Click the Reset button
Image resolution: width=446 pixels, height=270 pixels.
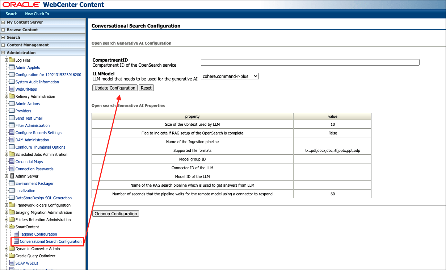click(x=146, y=88)
